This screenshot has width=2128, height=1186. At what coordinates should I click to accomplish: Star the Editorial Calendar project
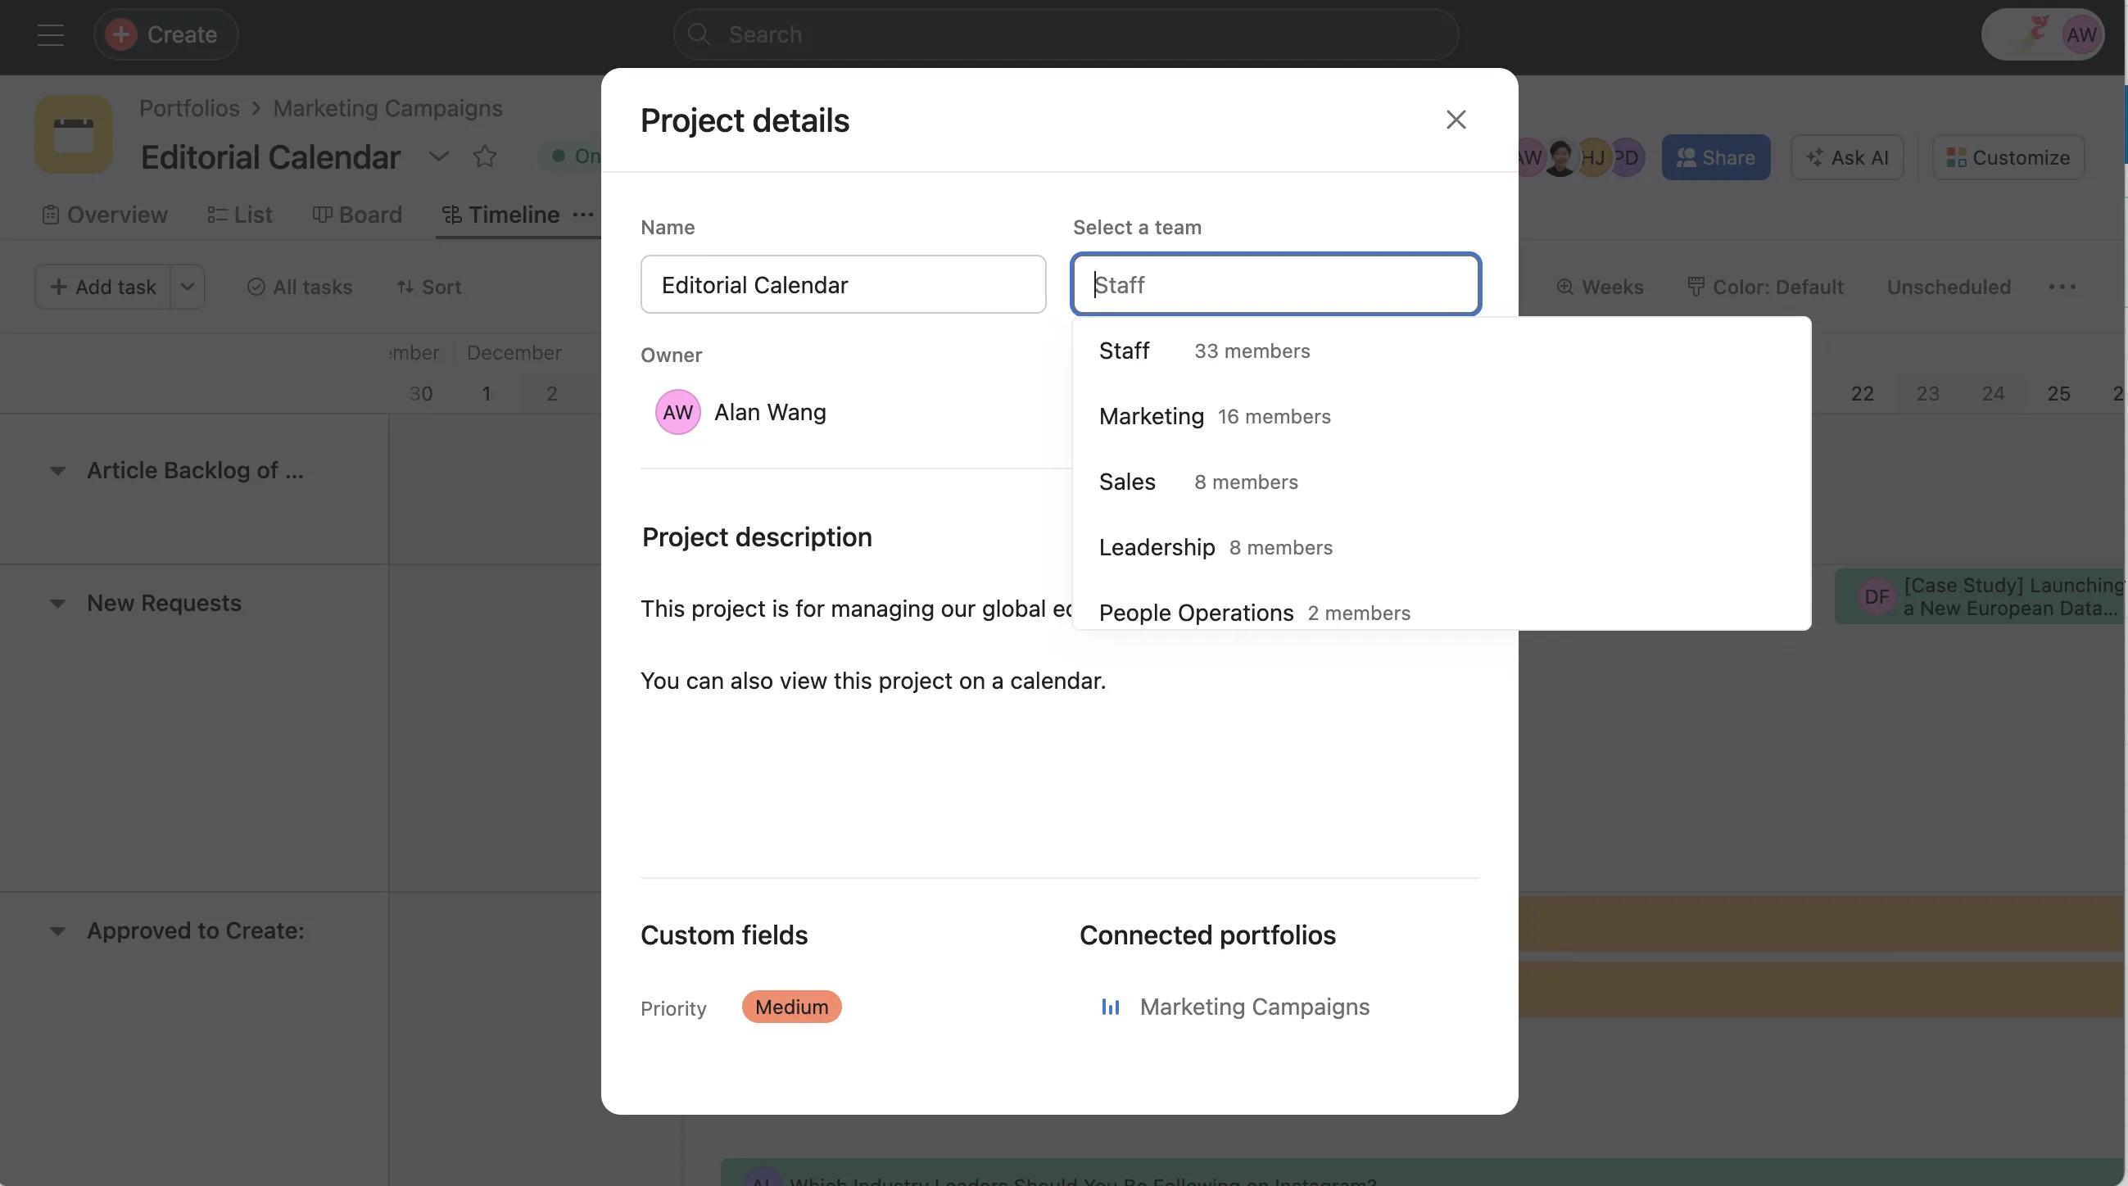coord(486,156)
